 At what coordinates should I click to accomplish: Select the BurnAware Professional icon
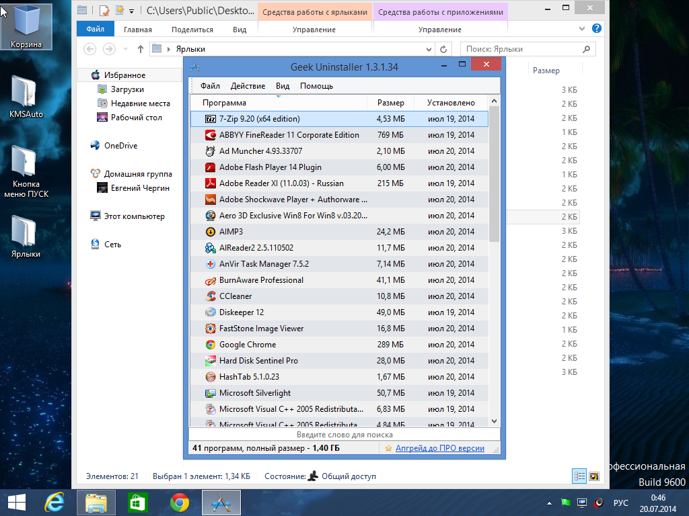pyautogui.click(x=211, y=280)
